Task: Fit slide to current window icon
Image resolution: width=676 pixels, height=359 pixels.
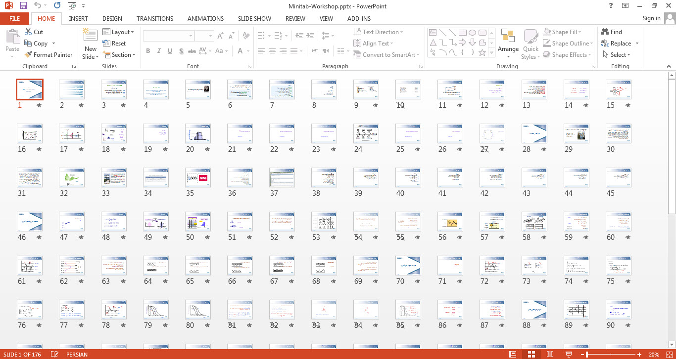Action: pyautogui.click(x=669, y=355)
